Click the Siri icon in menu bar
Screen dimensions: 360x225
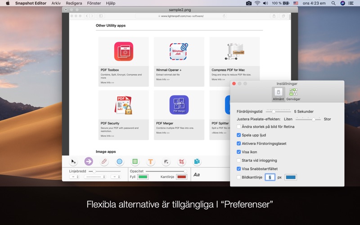[342, 3]
